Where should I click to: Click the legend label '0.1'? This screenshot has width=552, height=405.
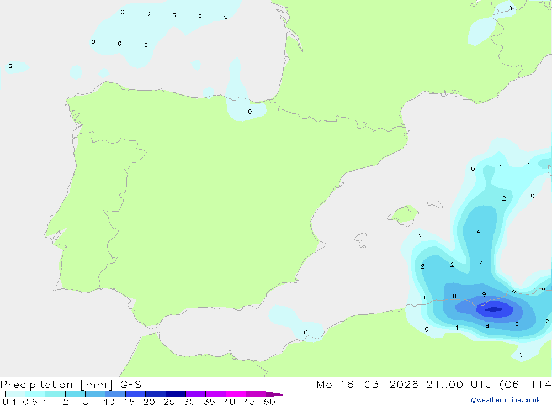9,402
